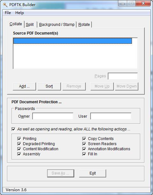Uncheck the Printing permission
Screen dimensions: 153x195
[19, 139]
